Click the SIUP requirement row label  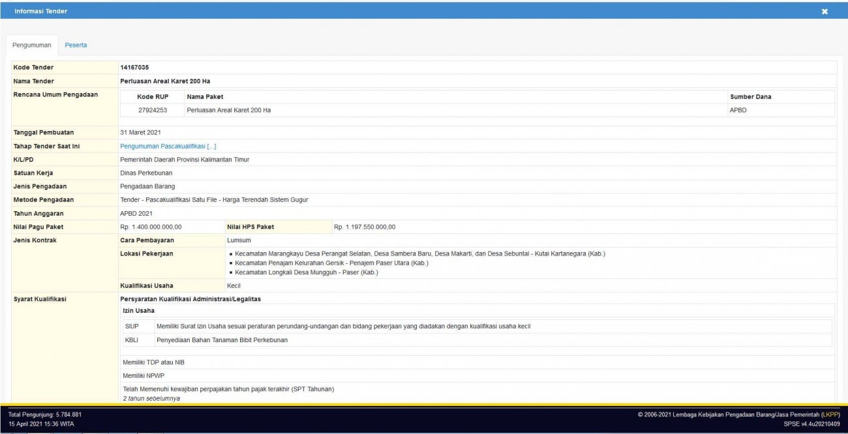tap(132, 326)
